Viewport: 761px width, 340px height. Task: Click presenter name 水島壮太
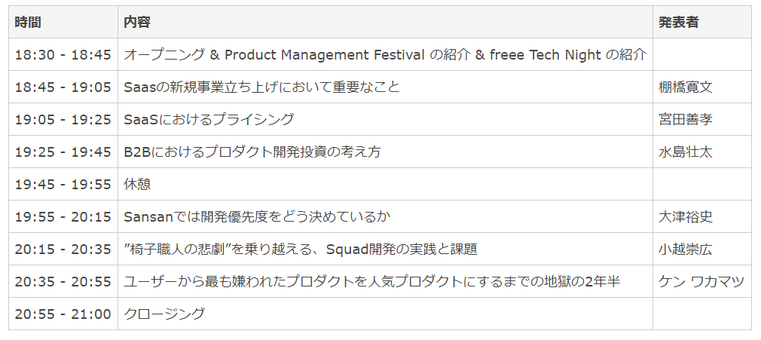685,152
